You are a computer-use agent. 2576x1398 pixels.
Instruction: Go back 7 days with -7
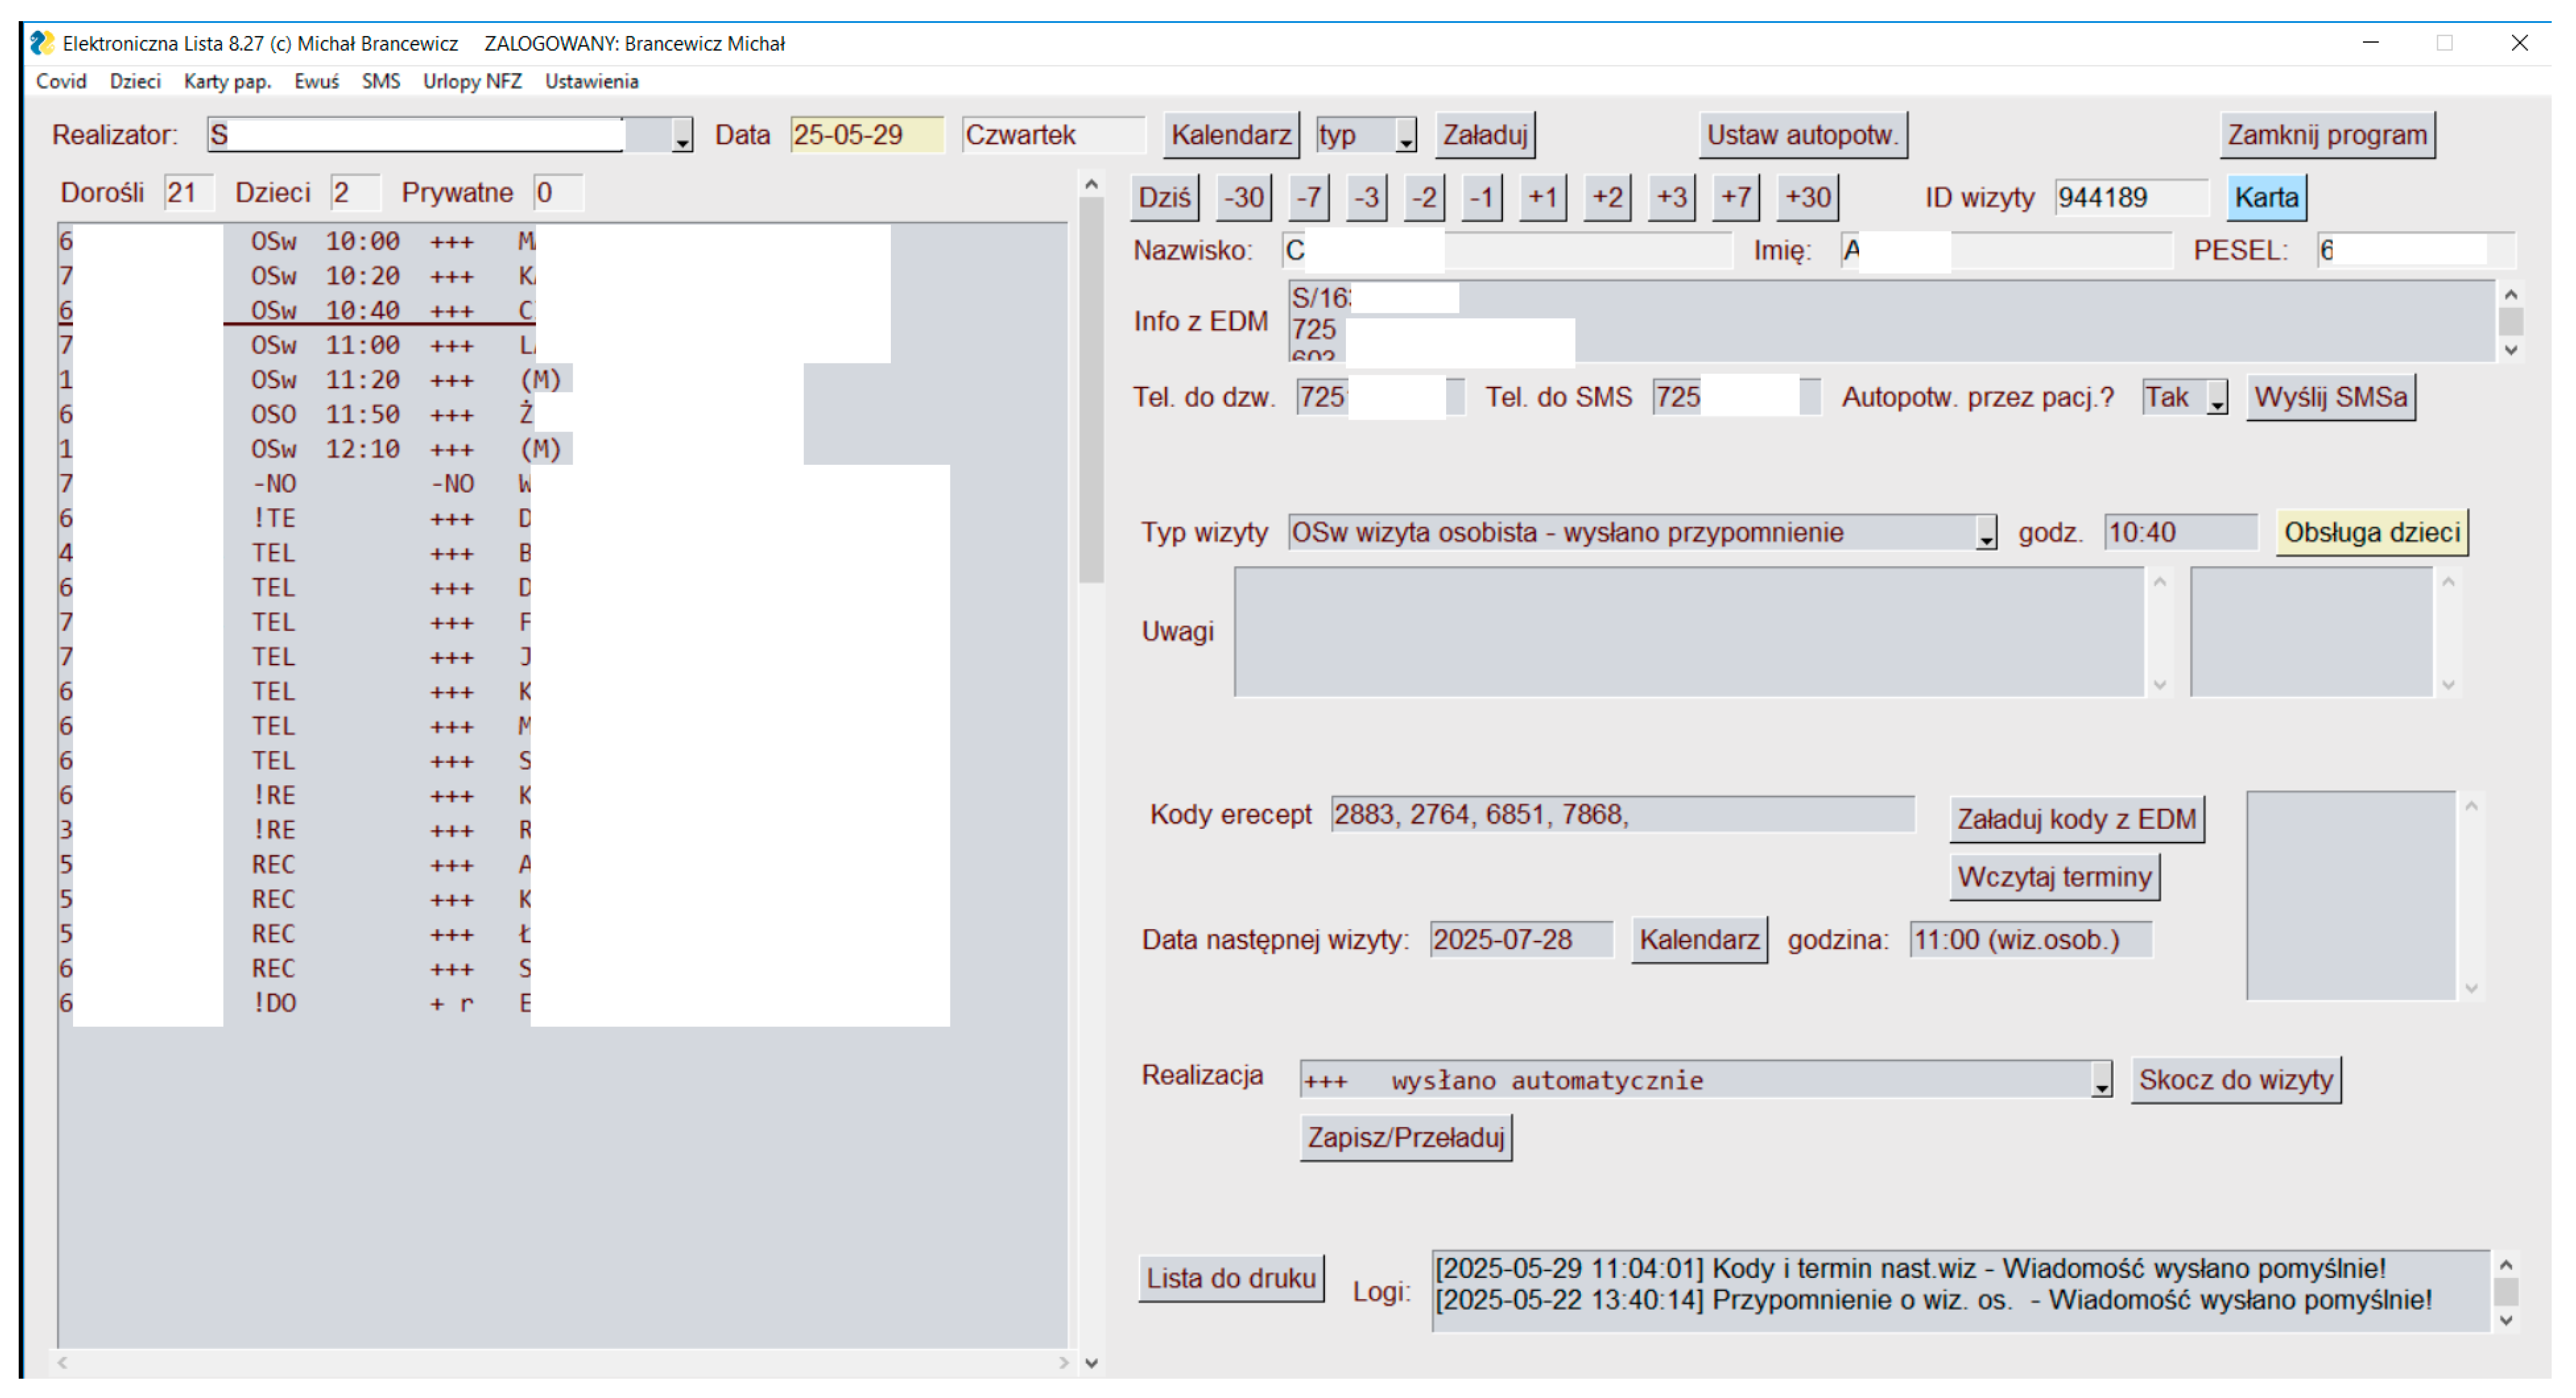[1309, 197]
